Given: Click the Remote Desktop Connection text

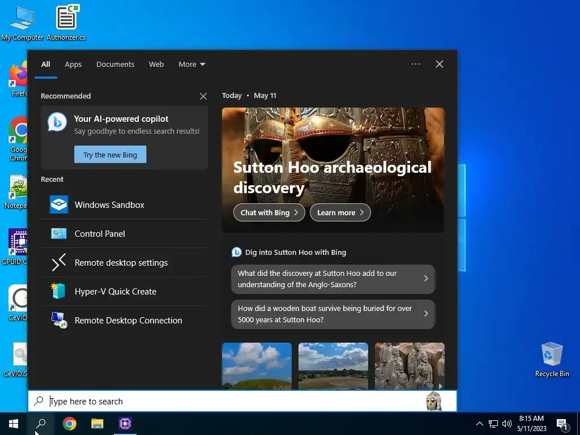Looking at the screenshot, I should click(129, 321).
